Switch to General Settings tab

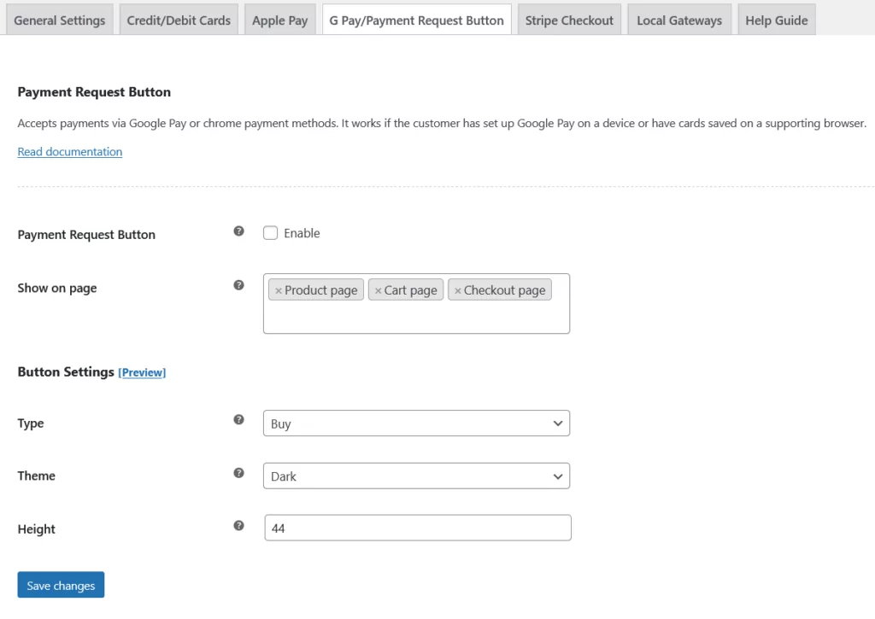click(x=59, y=20)
